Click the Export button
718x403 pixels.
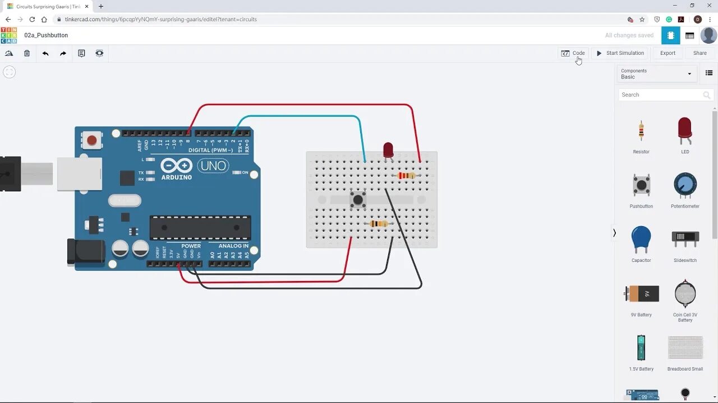pyautogui.click(x=668, y=53)
